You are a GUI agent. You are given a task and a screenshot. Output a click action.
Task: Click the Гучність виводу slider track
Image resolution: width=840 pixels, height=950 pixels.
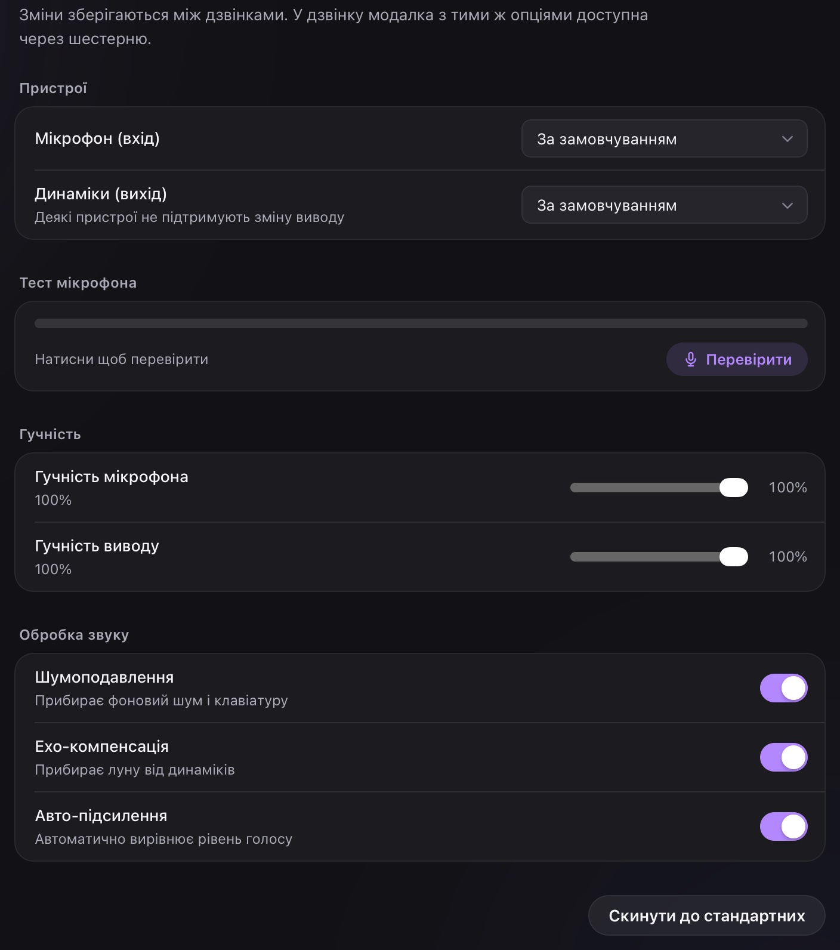tap(659, 557)
